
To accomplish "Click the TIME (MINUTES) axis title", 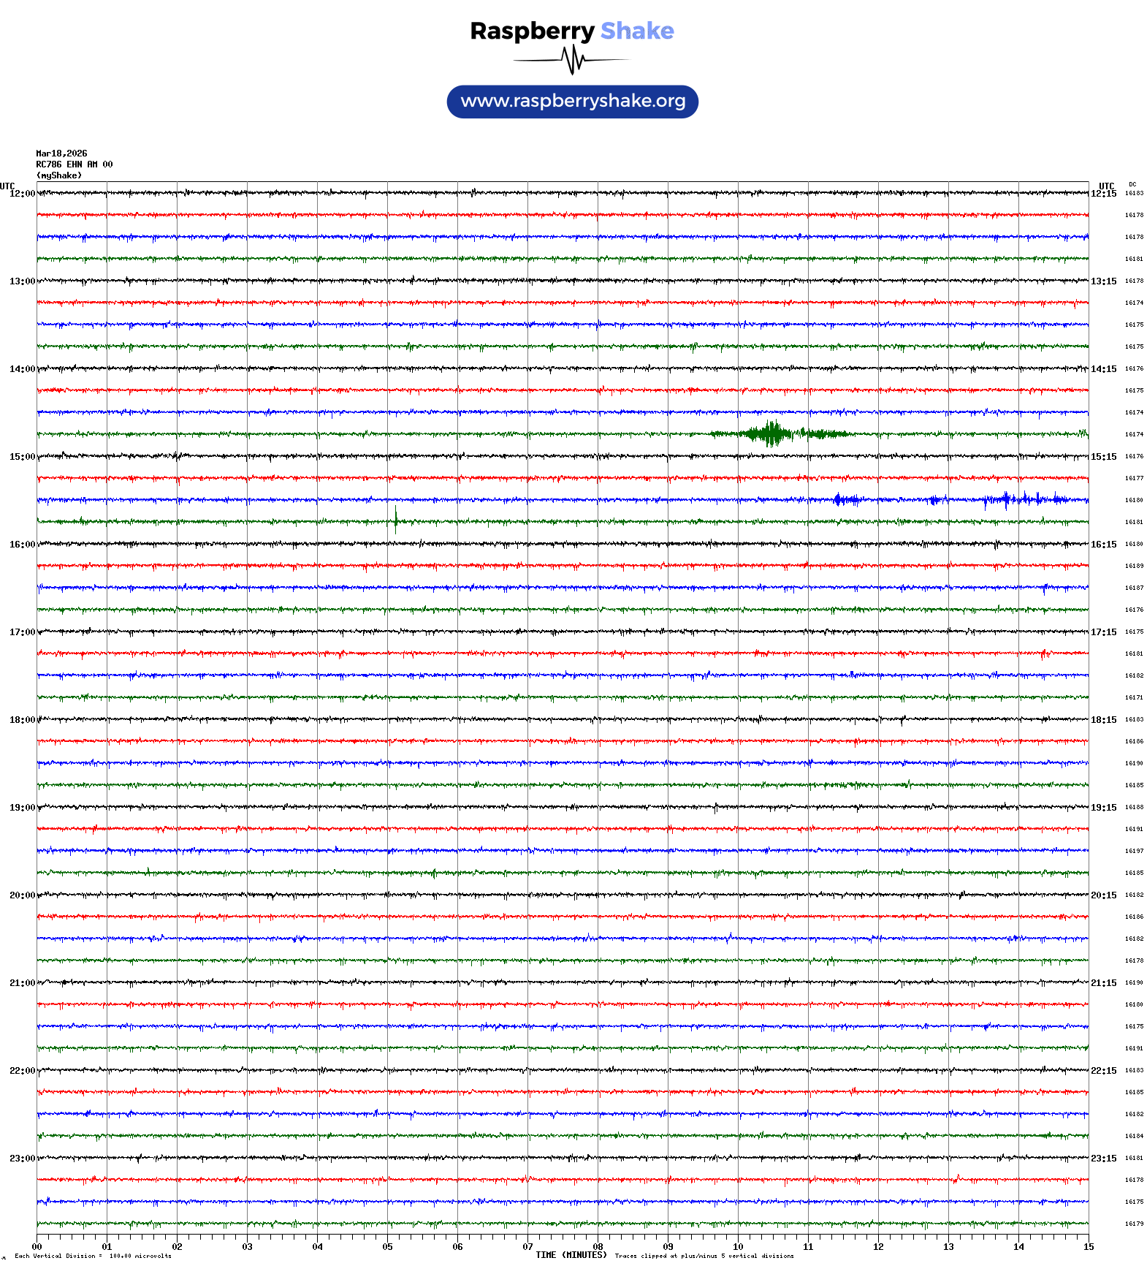I will pyautogui.click(x=571, y=1255).
